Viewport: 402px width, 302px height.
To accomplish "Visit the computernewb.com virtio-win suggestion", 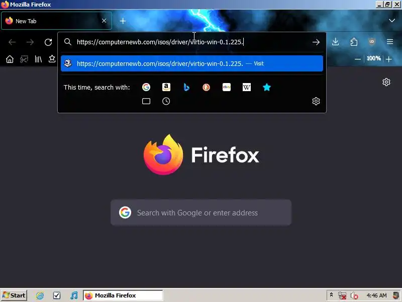I will (192, 63).
